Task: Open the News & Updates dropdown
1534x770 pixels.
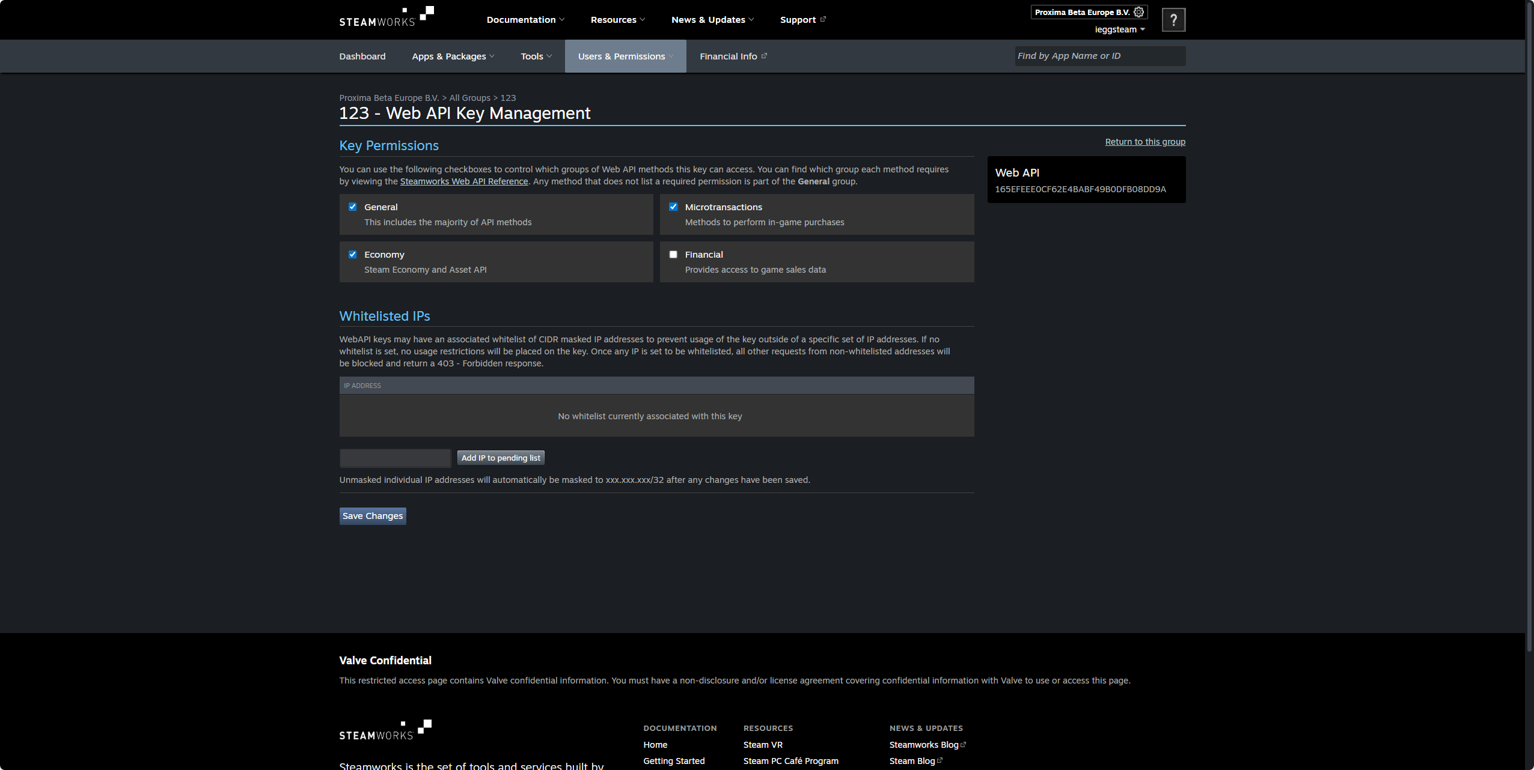Action: tap(712, 20)
